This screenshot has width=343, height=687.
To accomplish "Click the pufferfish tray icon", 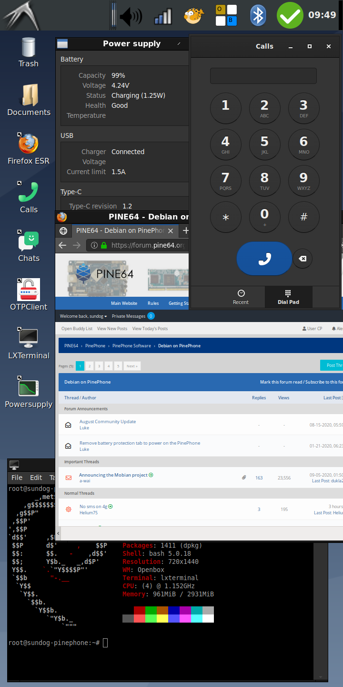I will 194,16.
